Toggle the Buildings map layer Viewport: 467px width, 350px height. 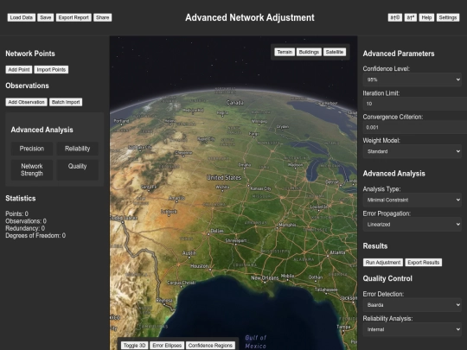click(x=309, y=52)
